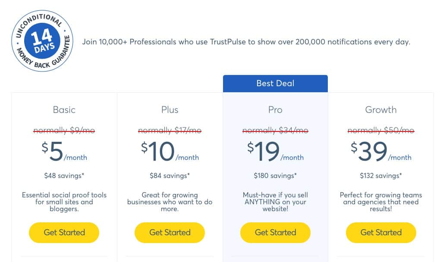
Task: Click the crossed-out normally $34/mo text
Action: click(x=276, y=130)
